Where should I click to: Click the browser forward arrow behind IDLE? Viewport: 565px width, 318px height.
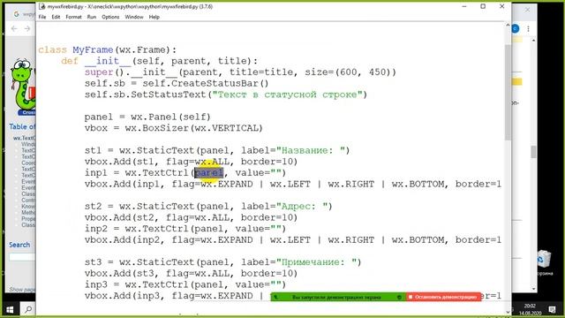(x=27, y=28)
